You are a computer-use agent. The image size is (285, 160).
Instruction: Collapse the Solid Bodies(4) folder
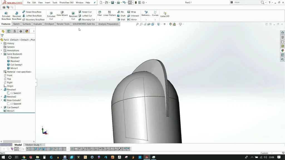[x=1, y=54]
